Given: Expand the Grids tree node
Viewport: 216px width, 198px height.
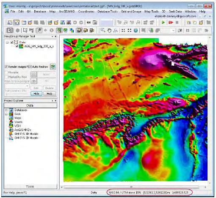Looking at the screenshot, I should pos(6,114).
